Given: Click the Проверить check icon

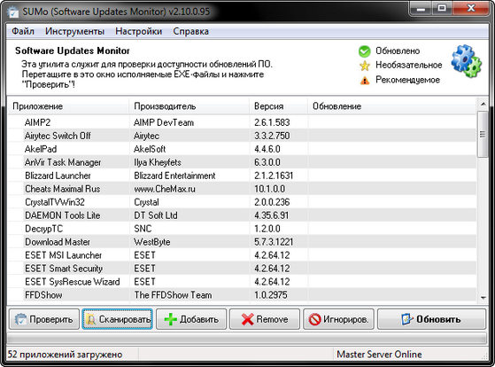Looking at the screenshot, I should coord(21,319).
